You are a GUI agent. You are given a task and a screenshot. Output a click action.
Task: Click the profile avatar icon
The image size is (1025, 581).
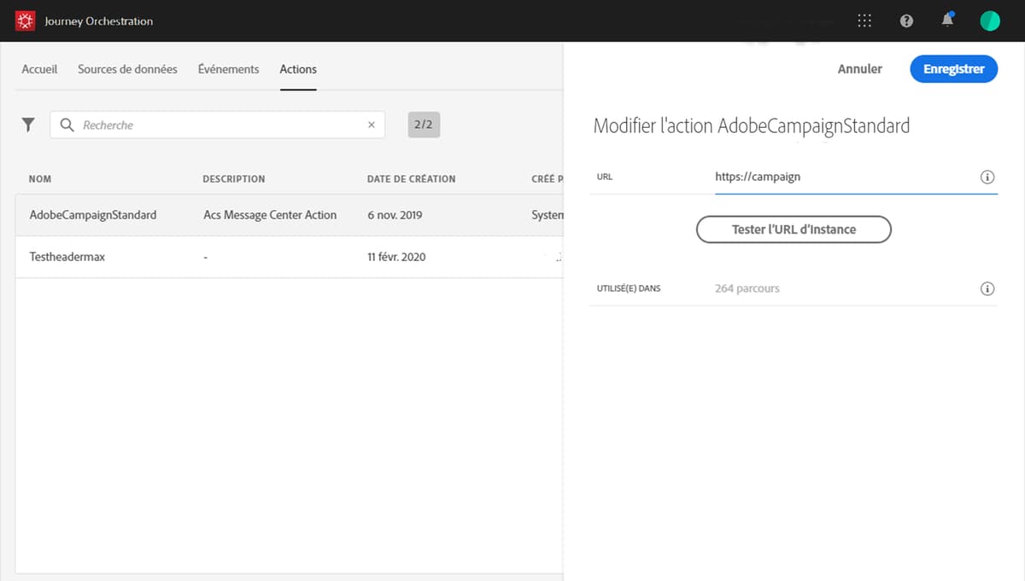coord(989,20)
